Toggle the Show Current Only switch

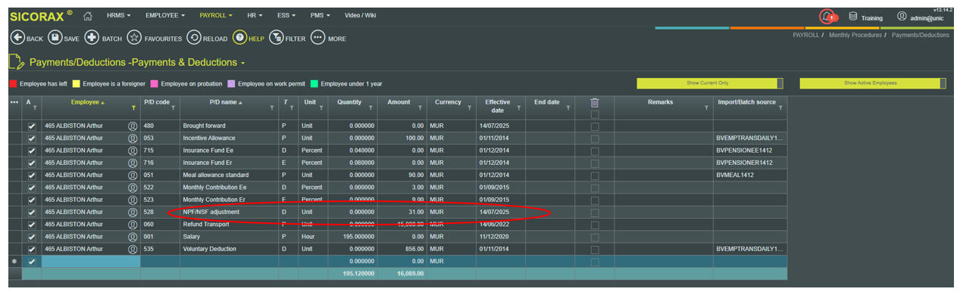[710, 83]
